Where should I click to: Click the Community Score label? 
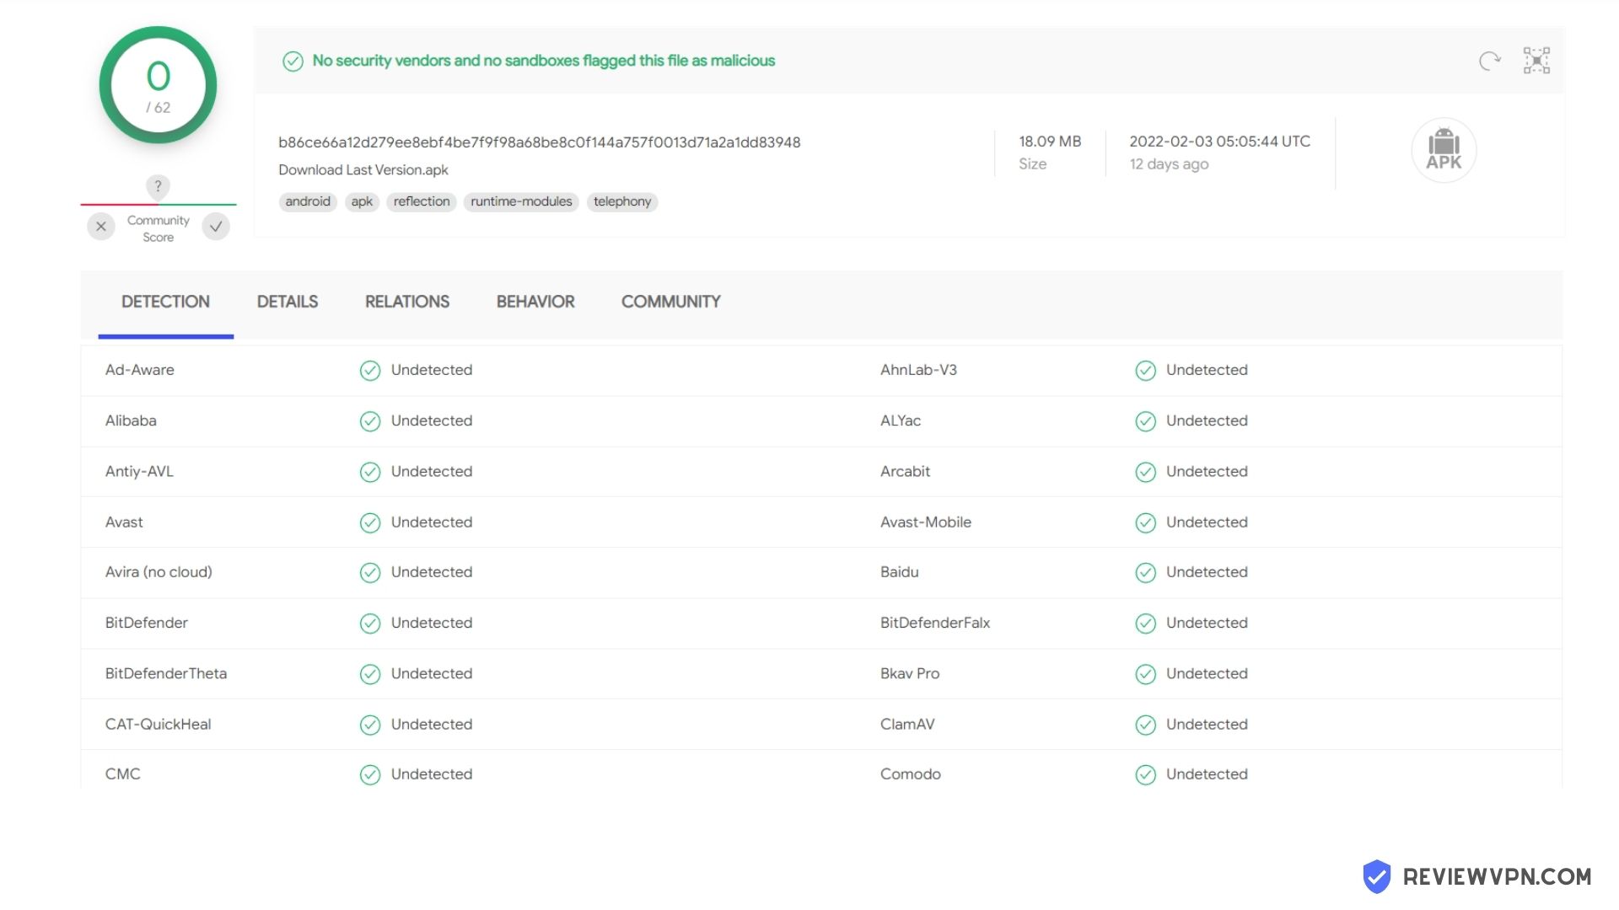pyautogui.click(x=159, y=228)
